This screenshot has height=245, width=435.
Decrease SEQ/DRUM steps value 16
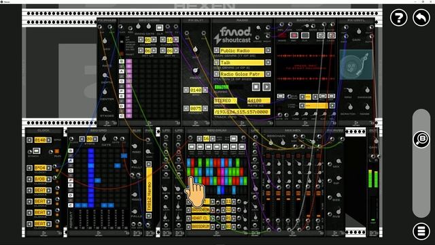199,139
